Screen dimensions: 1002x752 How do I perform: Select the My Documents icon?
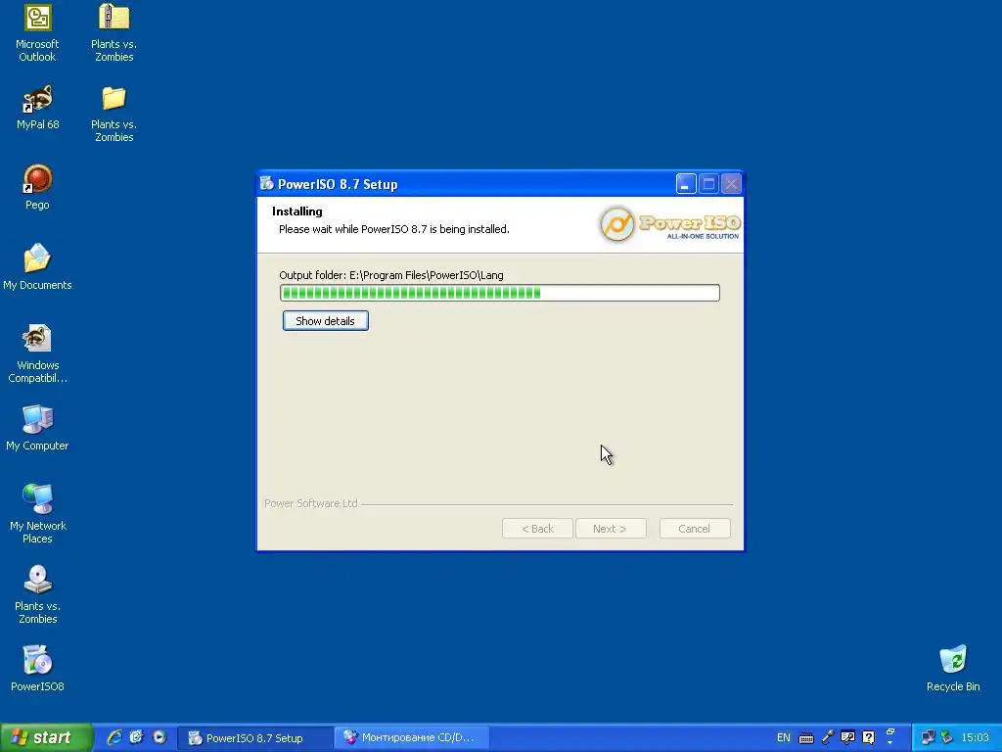click(x=37, y=268)
